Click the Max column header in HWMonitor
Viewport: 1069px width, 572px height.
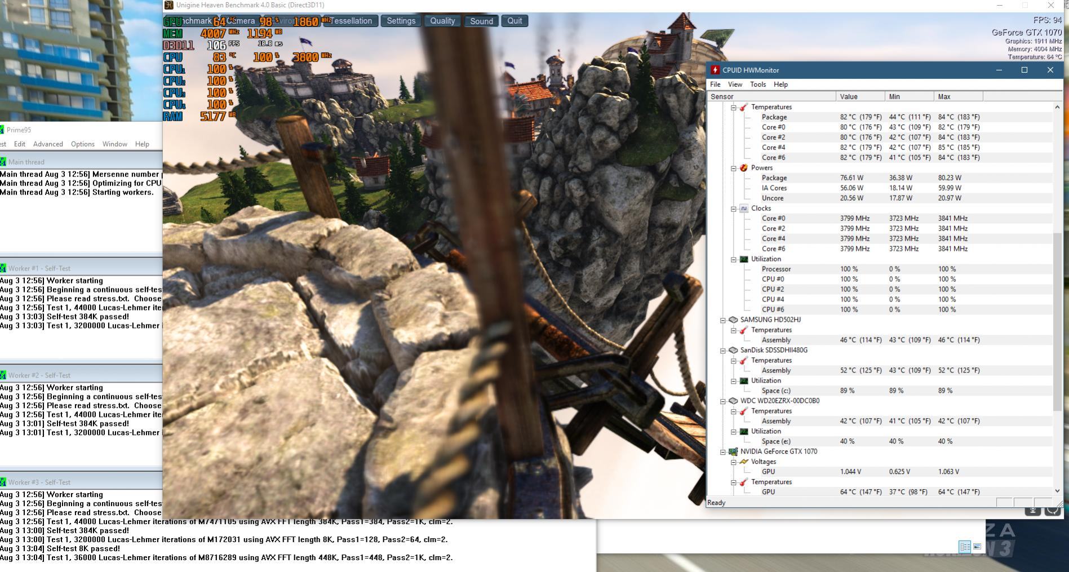click(x=958, y=96)
